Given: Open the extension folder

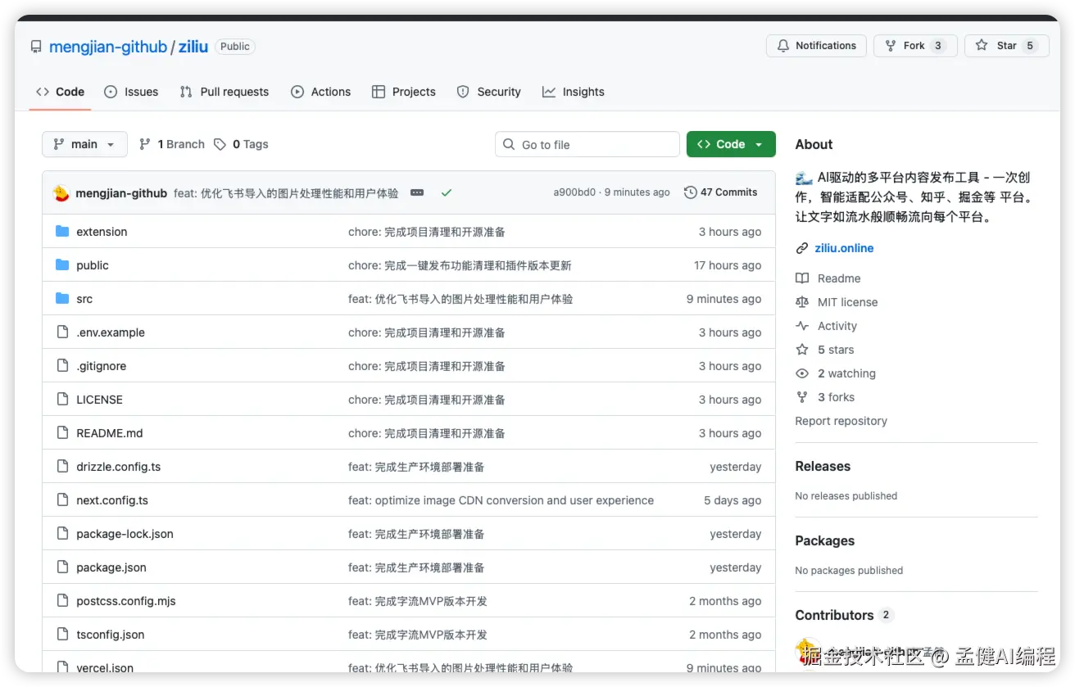Looking at the screenshot, I should click(x=102, y=232).
